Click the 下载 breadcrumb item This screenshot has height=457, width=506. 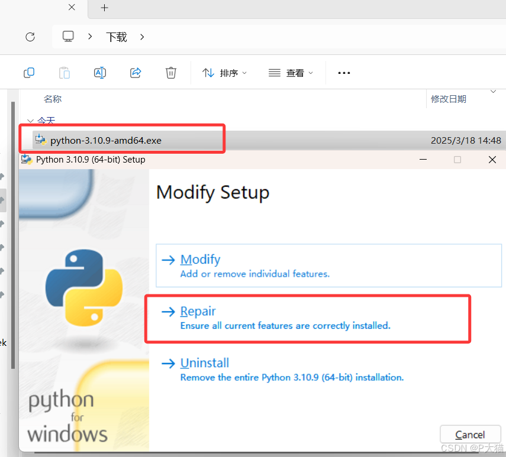[116, 37]
